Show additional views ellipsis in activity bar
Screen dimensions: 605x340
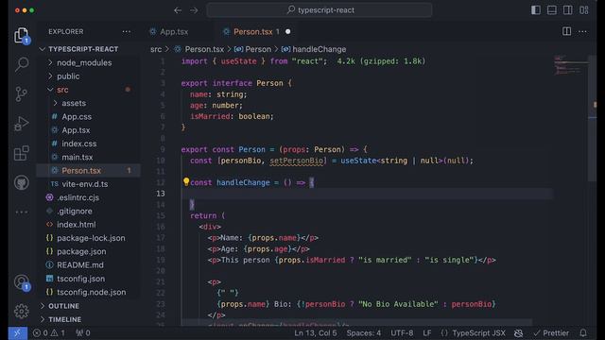(22, 212)
